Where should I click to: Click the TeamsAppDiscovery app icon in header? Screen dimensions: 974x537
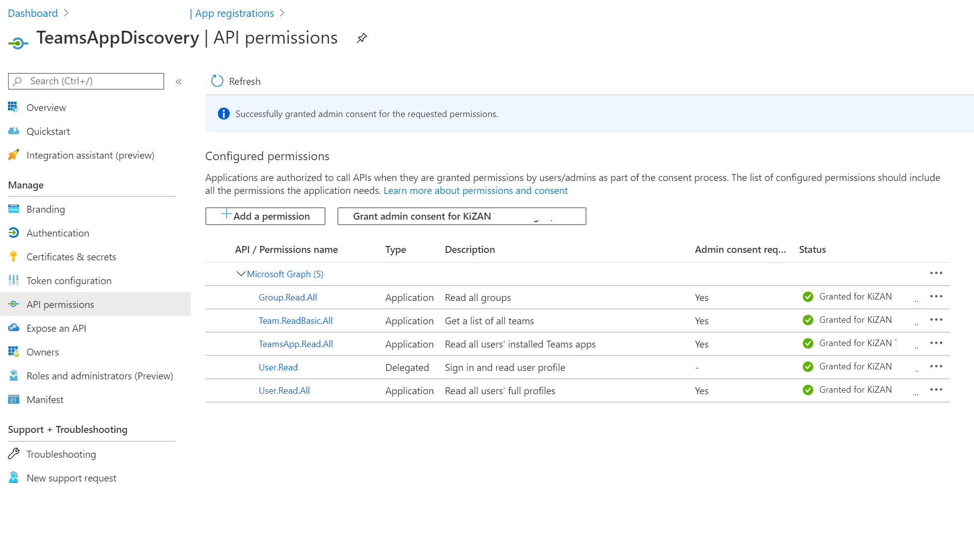[18, 43]
